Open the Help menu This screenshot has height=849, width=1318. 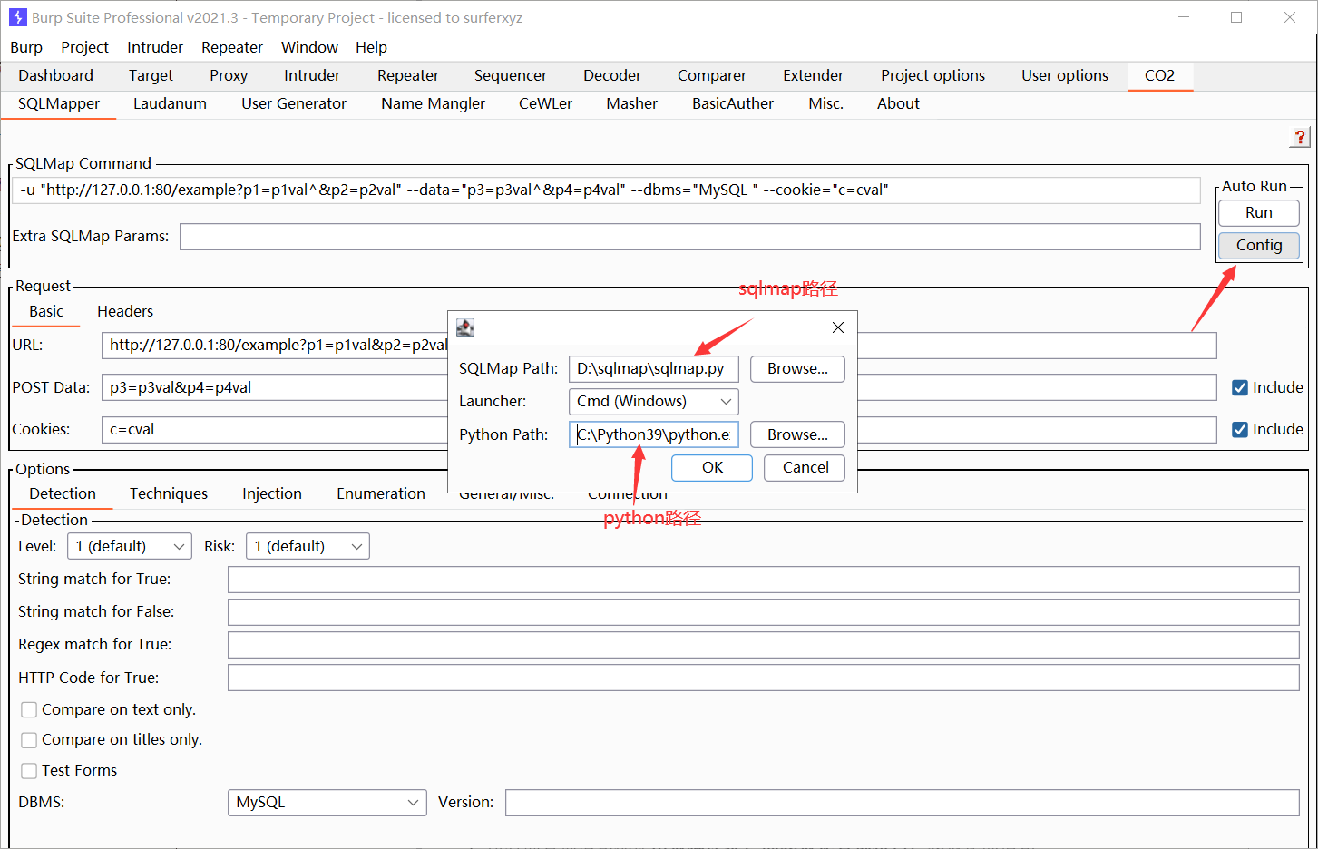(x=371, y=47)
